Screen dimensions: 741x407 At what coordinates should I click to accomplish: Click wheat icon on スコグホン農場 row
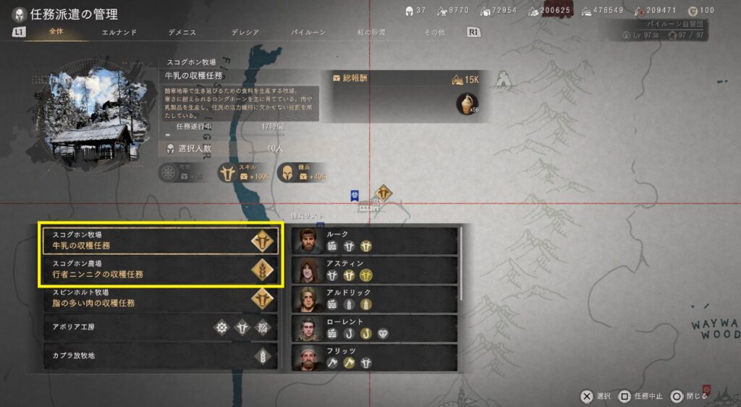coord(262,270)
